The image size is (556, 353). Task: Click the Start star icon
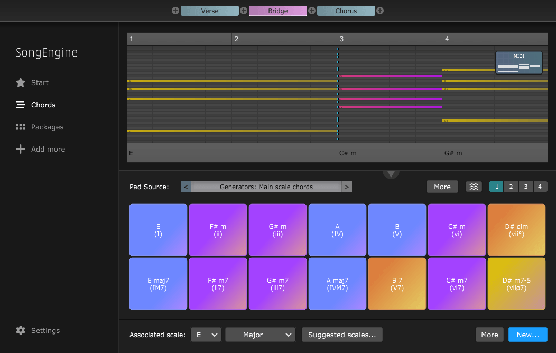coord(21,82)
